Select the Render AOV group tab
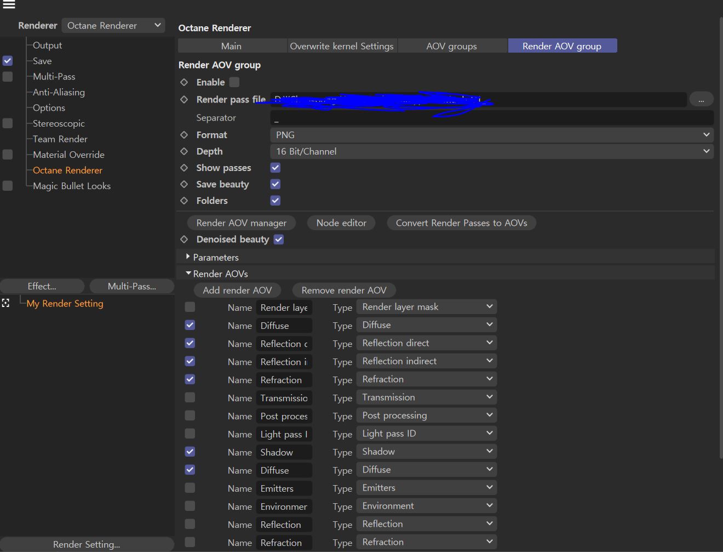This screenshot has width=723, height=552. click(x=563, y=46)
